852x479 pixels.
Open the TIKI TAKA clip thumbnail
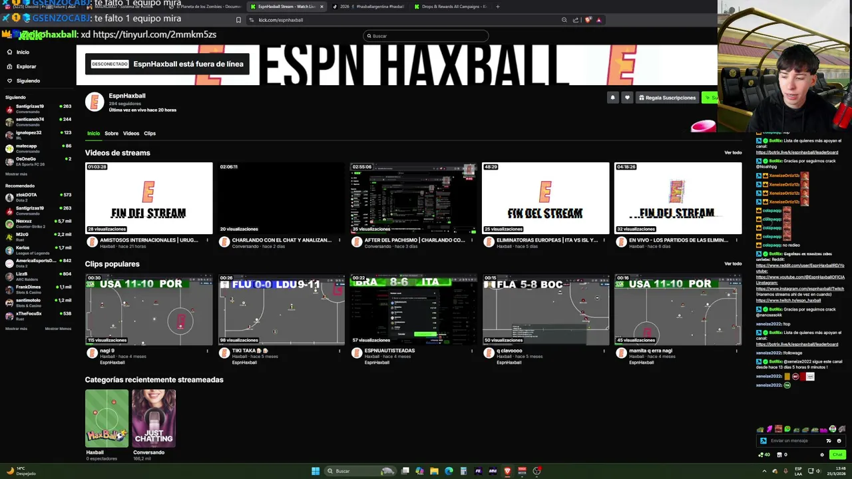[x=282, y=309]
